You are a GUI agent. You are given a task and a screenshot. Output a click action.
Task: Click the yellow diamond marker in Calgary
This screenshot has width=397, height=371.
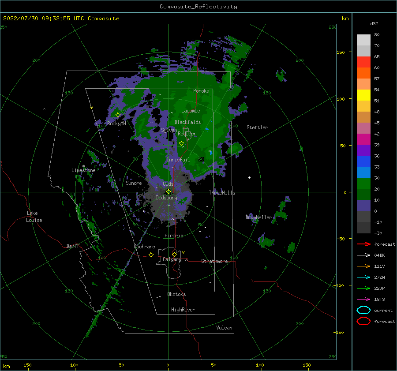pos(174,254)
